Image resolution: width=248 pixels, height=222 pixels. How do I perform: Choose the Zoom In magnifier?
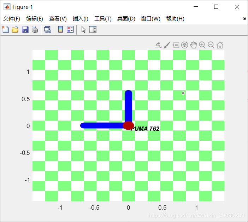pos(202,45)
